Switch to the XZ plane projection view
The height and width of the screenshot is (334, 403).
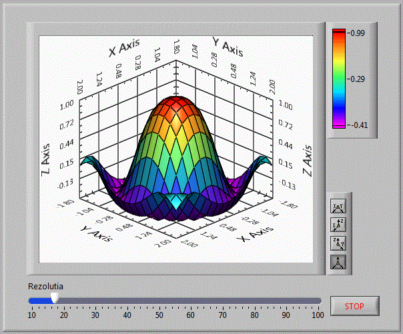pos(338,225)
